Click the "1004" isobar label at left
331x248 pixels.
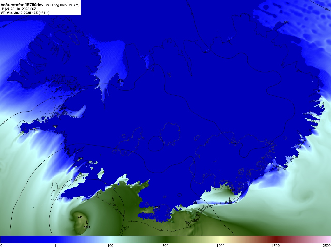click(x=5, y=122)
